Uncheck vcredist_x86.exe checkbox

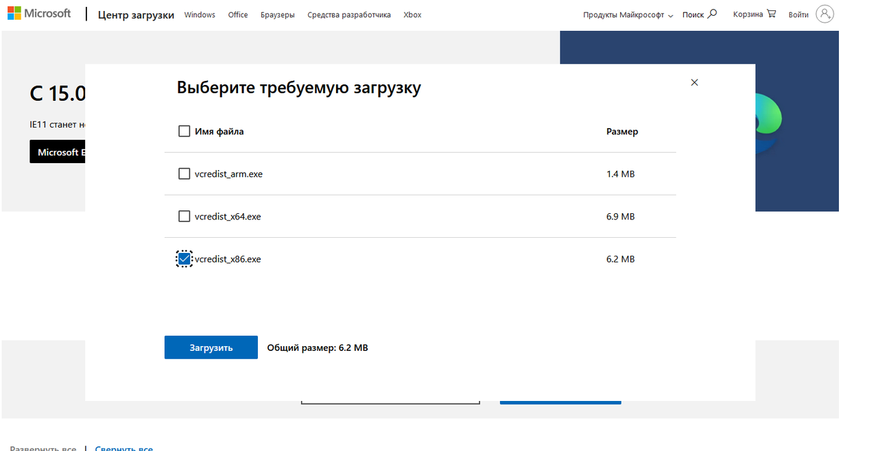pos(184,258)
